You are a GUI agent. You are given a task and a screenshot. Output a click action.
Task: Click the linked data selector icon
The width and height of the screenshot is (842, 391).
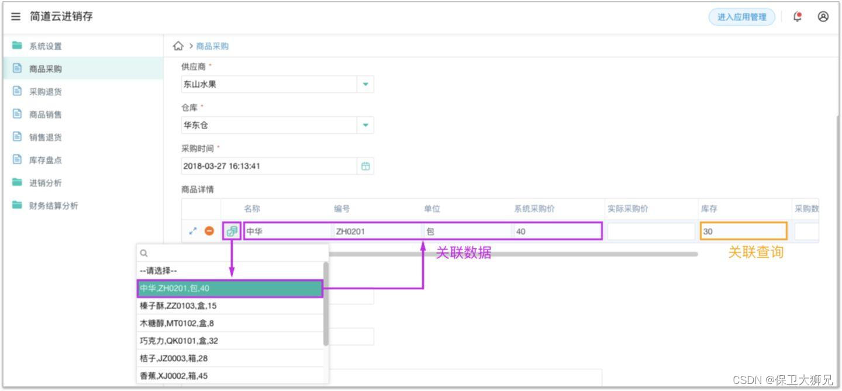click(x=232, y=231)
